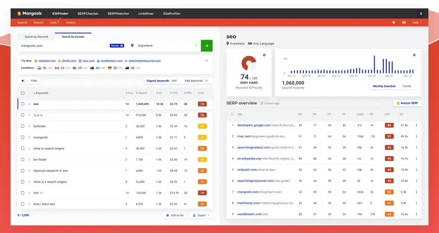Open the ahrefs.com suggestion link
Image resolution: width=439 pixels, height=233 pixels.
(x=69, y=60)
